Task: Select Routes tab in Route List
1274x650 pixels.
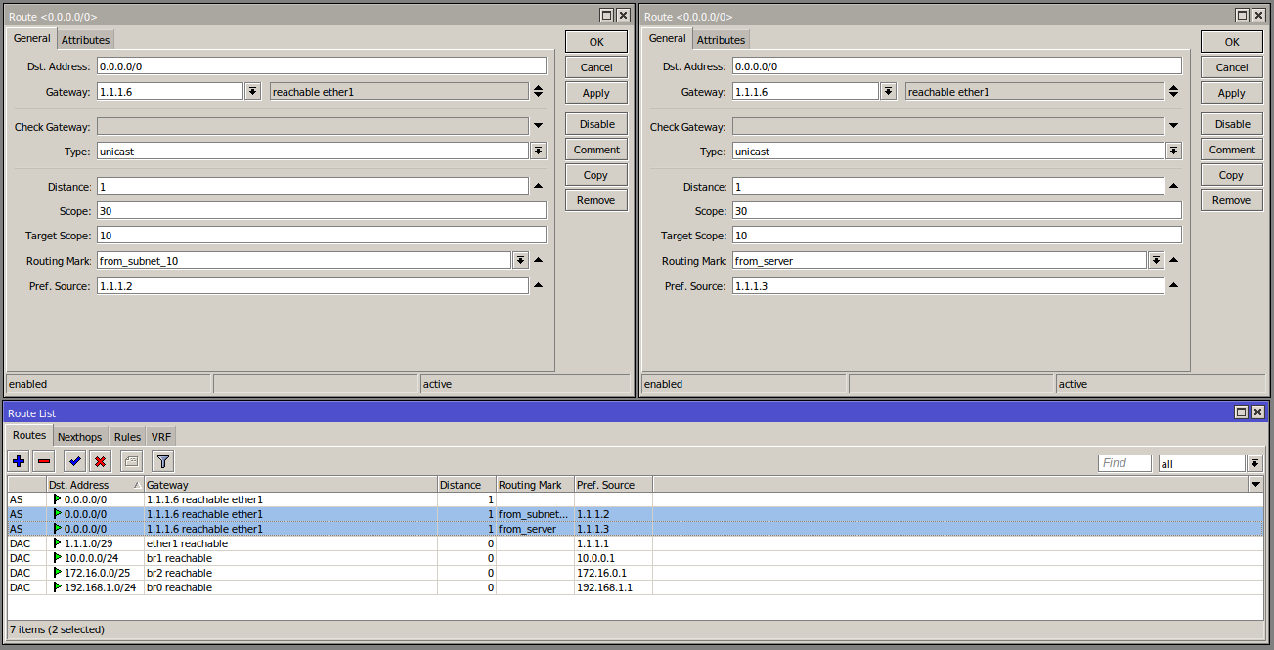Action: tap(29, 435)
